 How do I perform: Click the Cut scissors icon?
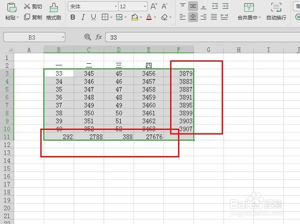[27, 7]
